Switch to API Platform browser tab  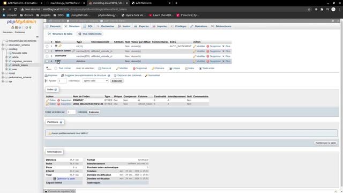tap(151, 3)
